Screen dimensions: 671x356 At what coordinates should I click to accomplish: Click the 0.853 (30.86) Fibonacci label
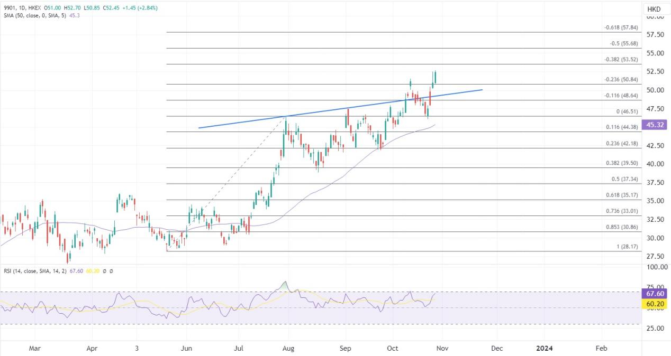point(622,227)
